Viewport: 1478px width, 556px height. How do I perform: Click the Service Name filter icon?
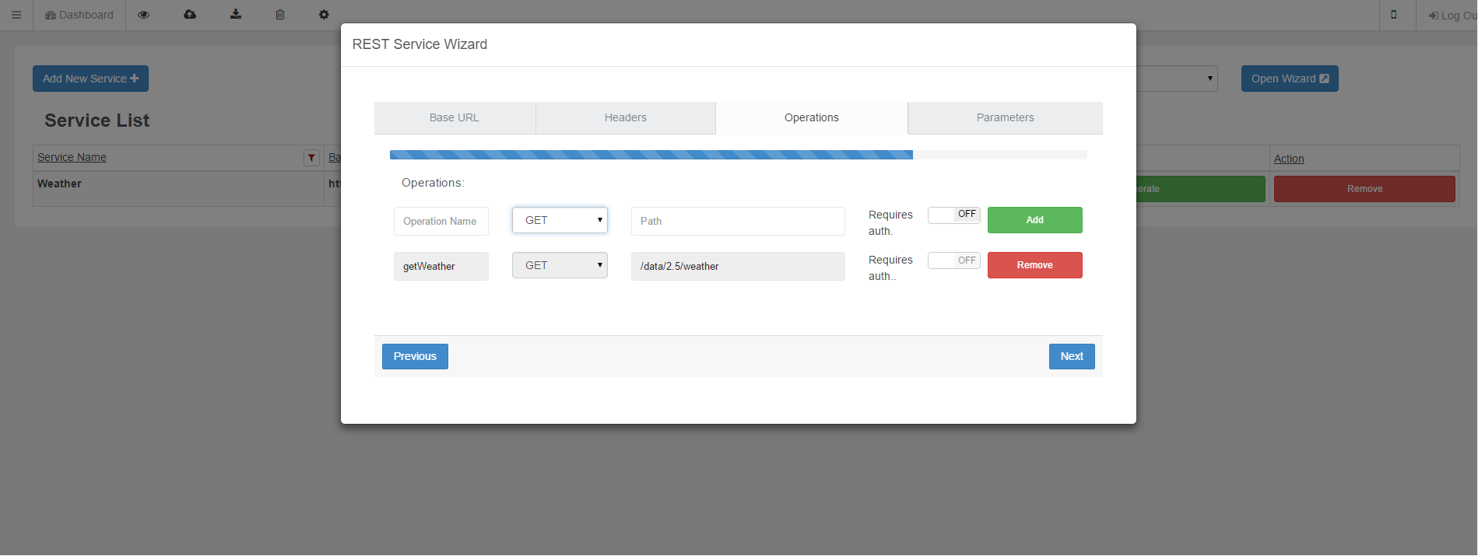point(311,158)
